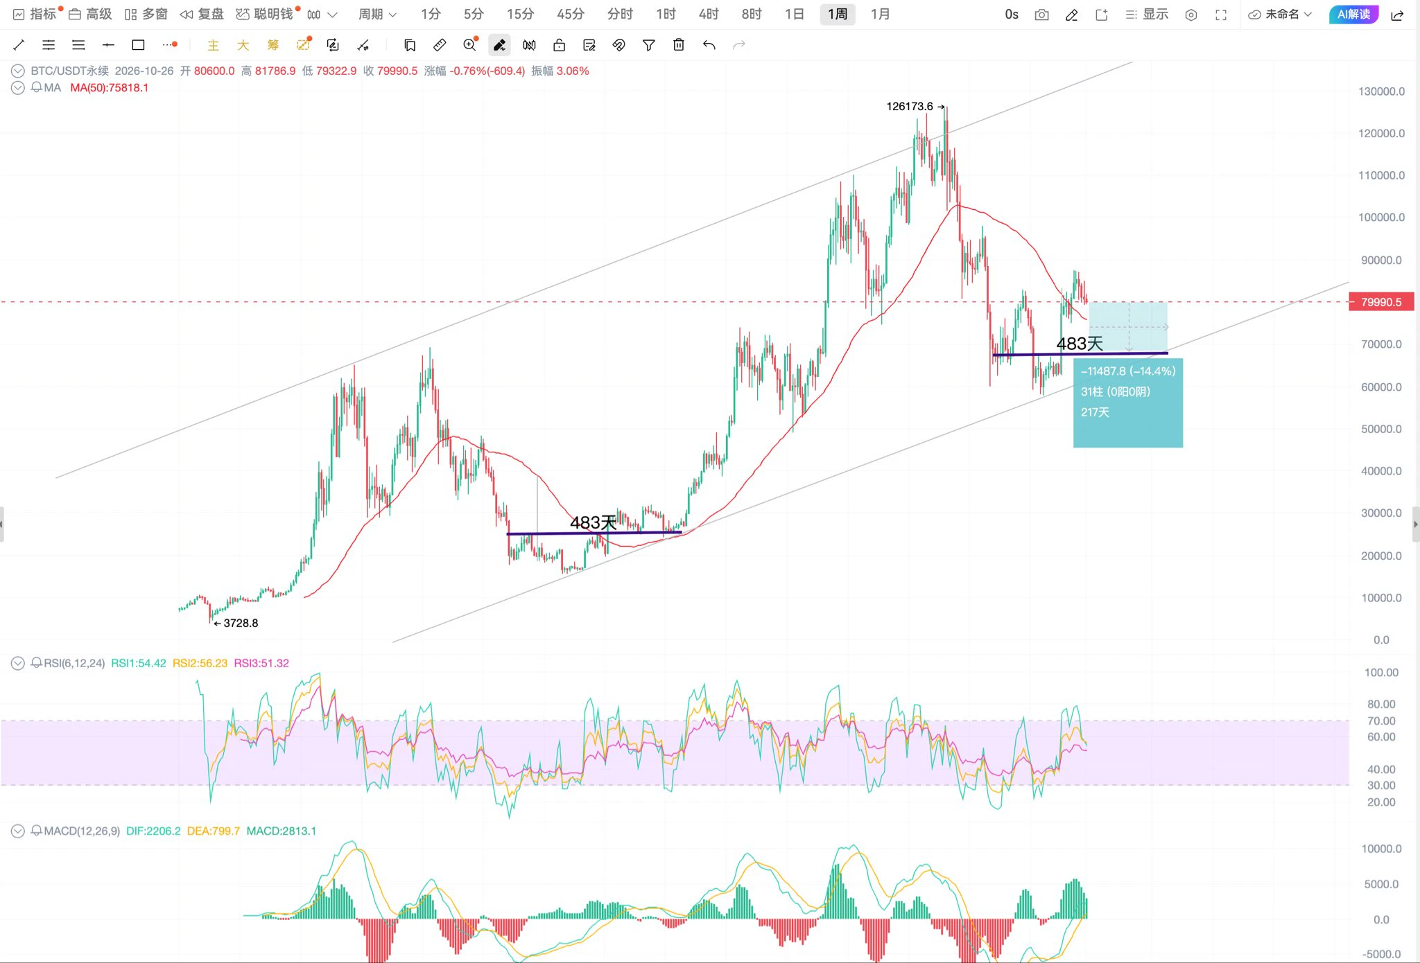Toggle the MACD indicator collapse circle

(x=18, y=831)
